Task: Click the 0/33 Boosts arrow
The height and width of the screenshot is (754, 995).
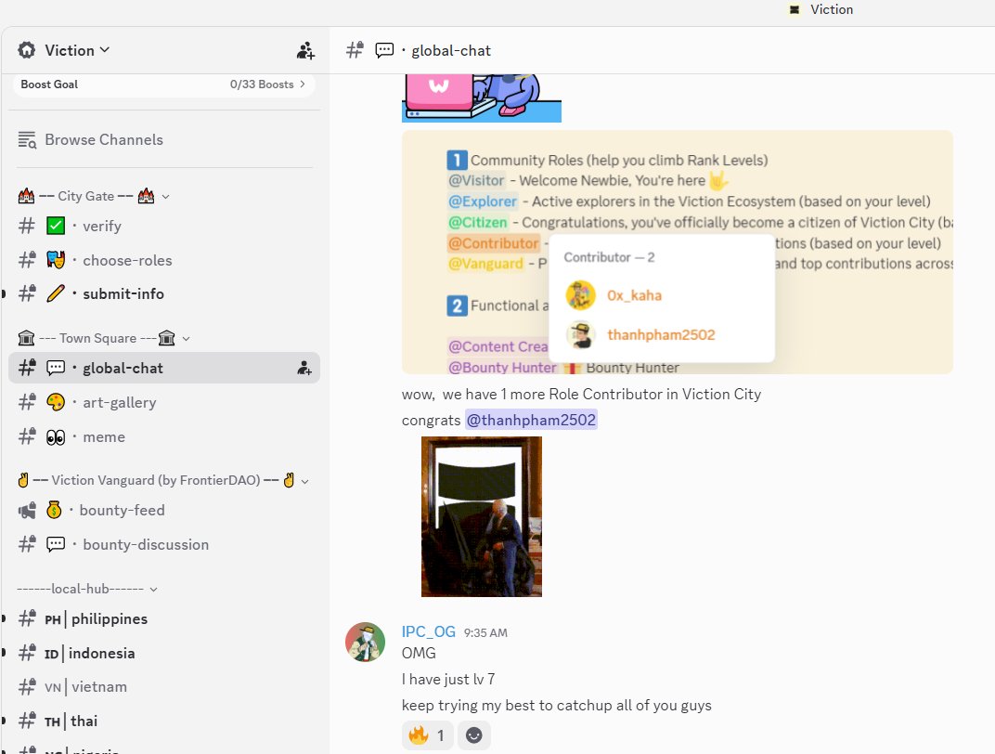Action: (x=302, y=84)
